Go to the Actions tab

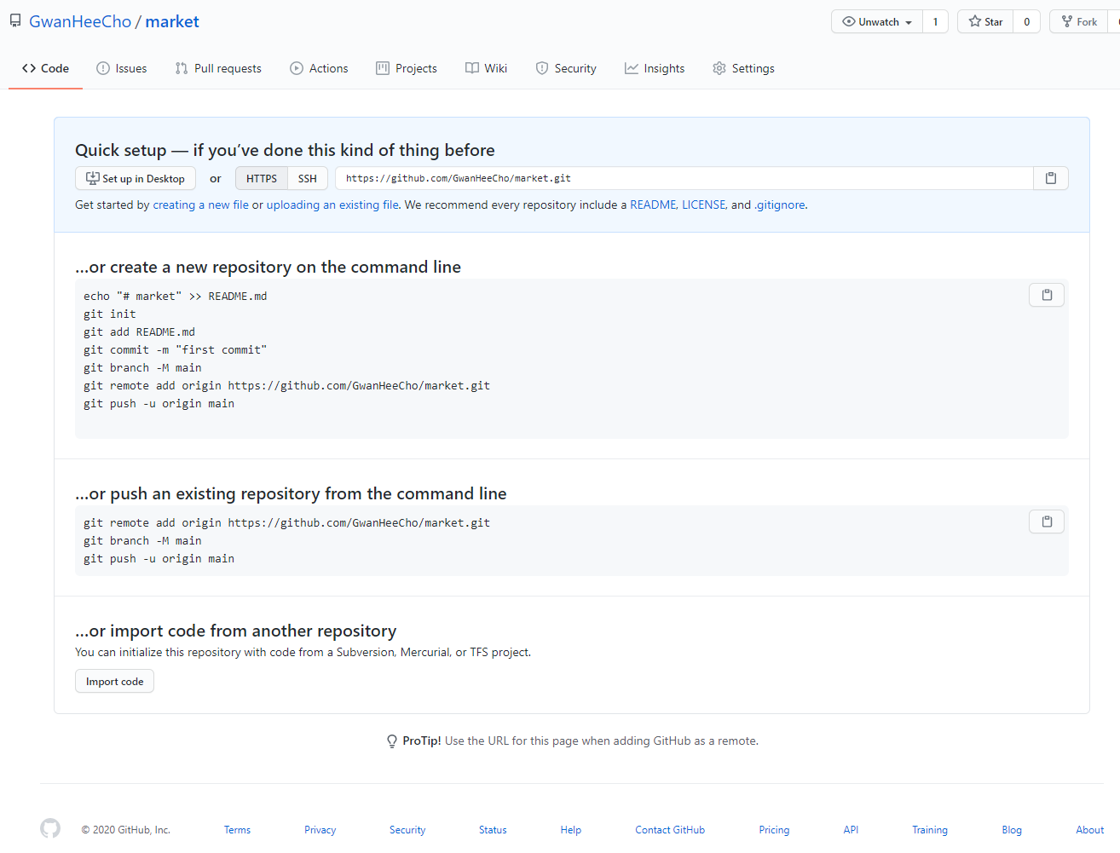point(319,68)
